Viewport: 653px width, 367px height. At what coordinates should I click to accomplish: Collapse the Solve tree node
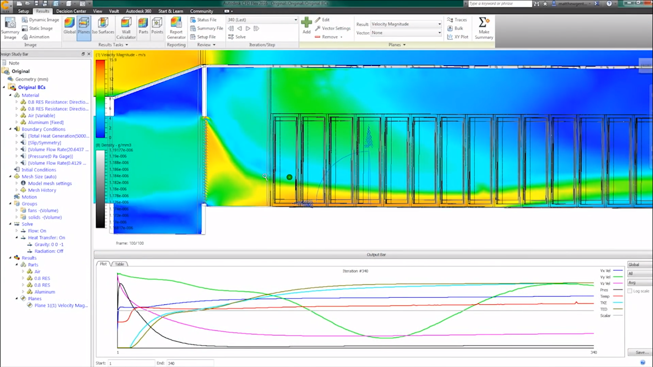(x=11, y=224)
